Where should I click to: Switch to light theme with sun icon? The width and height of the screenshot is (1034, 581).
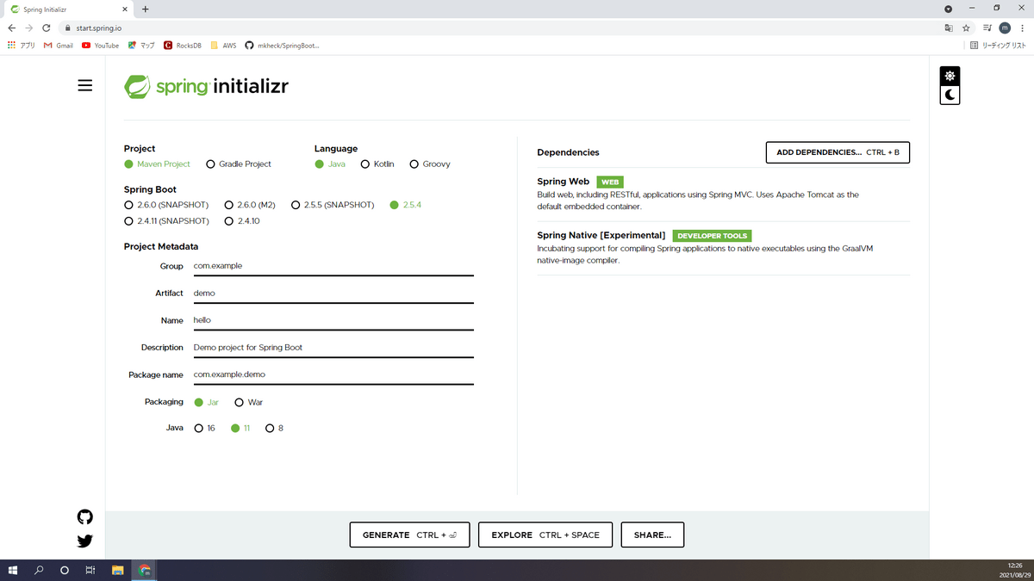tap(950, 76)
